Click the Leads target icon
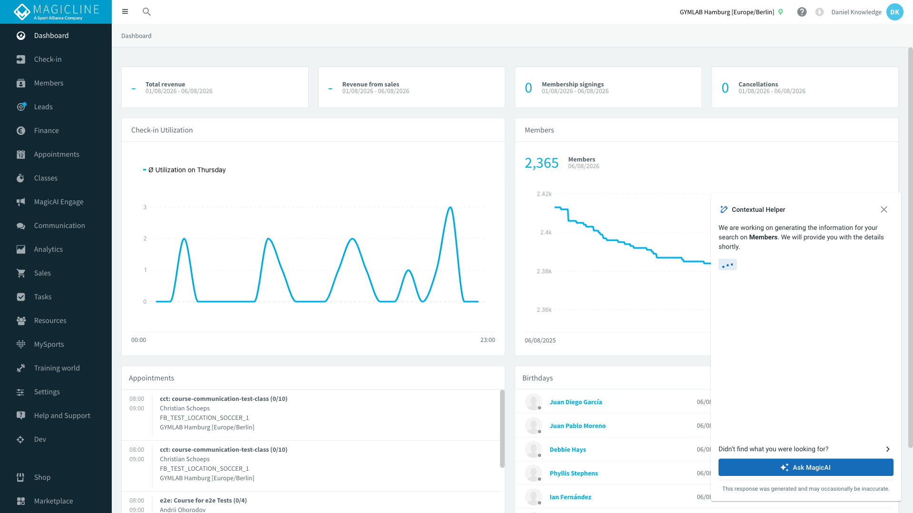 [21, 107]
